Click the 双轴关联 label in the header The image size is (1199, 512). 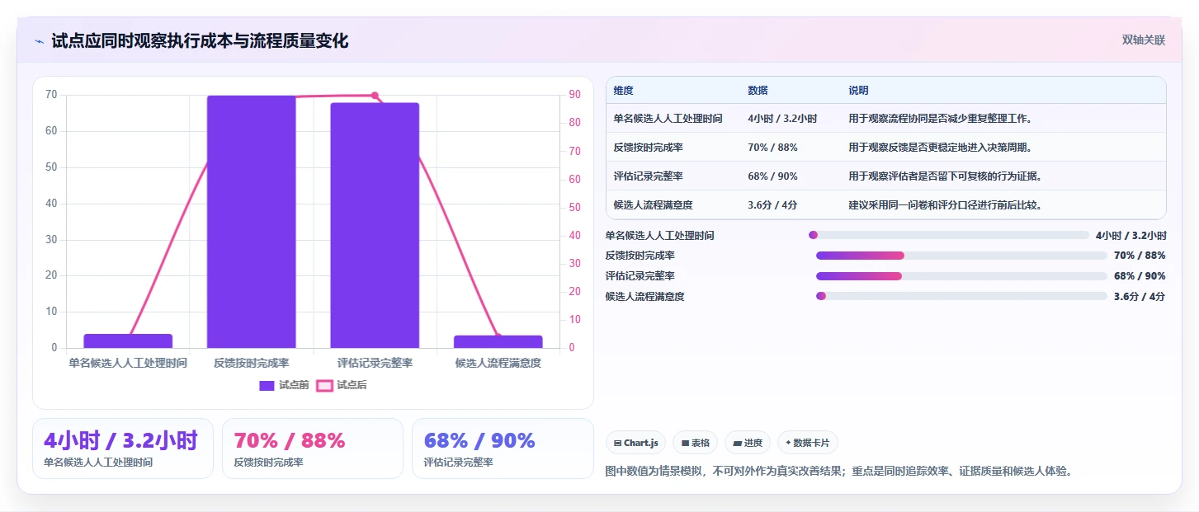1143,40
